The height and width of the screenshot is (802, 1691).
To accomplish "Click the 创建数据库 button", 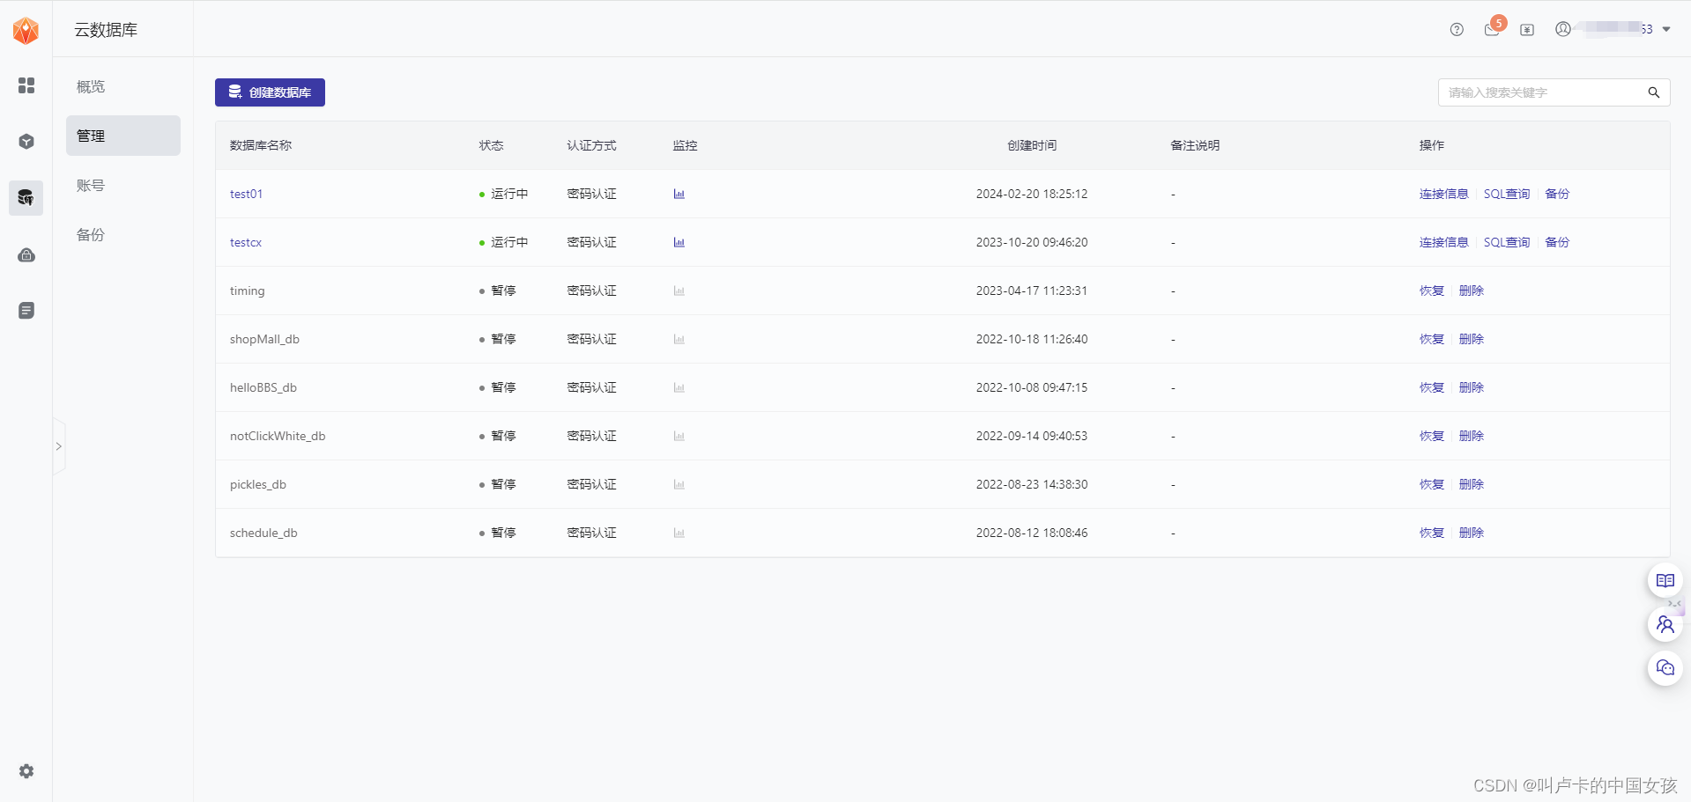I will tap(270, 92).
